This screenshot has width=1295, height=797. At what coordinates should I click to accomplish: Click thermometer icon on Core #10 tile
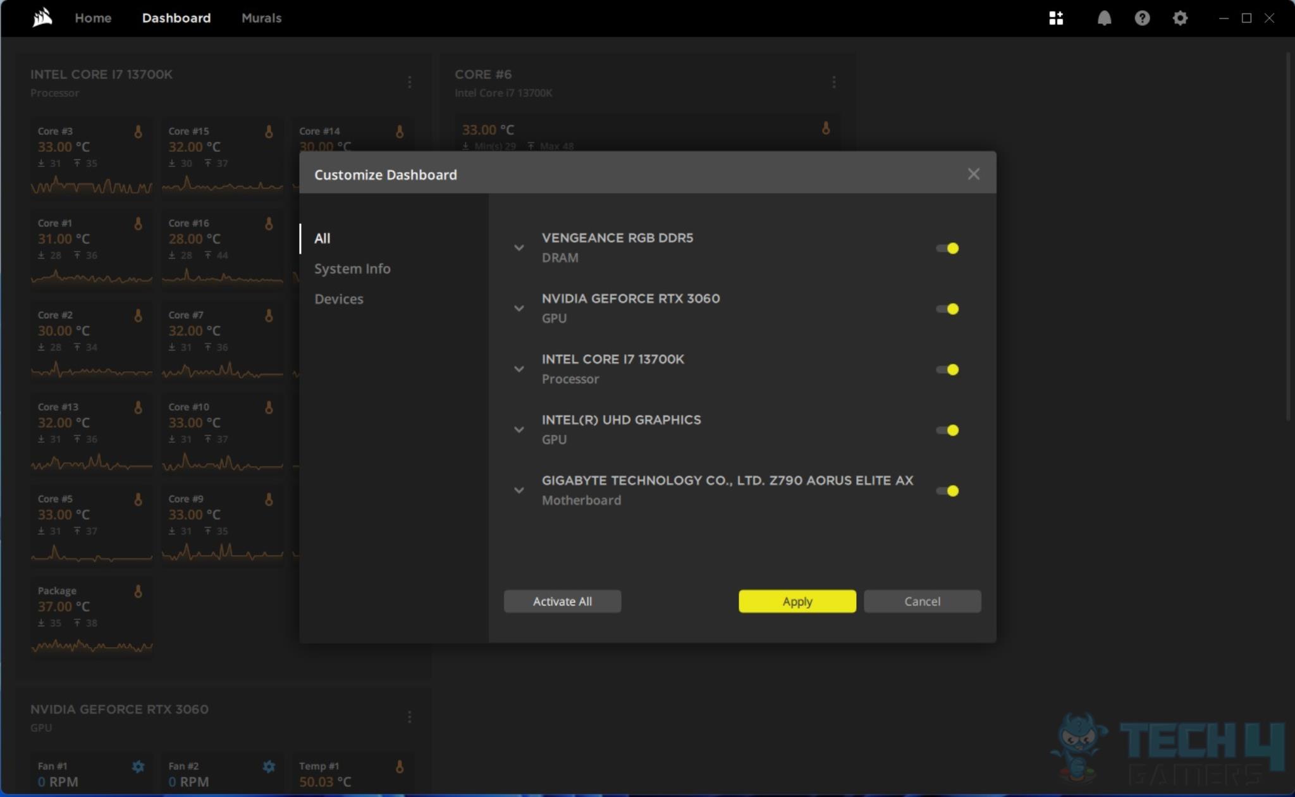[269, 407]
